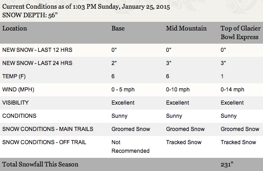Select Top of Glacier Bowl Express header
263x171 pixels.
[241, 33]
